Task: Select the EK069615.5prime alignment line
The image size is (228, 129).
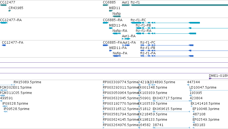Action: click(171, 112)
